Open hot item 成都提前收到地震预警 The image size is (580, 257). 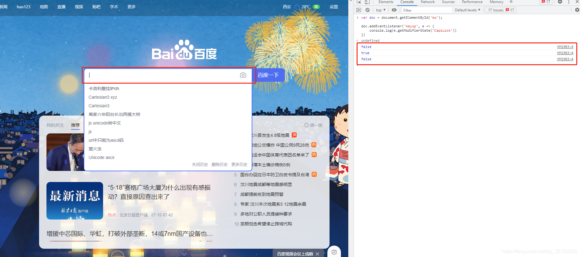coord(262,194)
